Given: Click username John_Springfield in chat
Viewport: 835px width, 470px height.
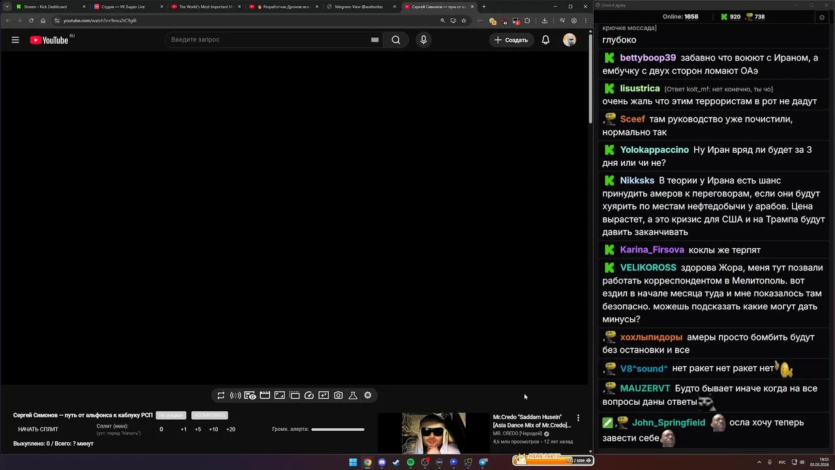Looking at the screenshot, I should 669,422.
